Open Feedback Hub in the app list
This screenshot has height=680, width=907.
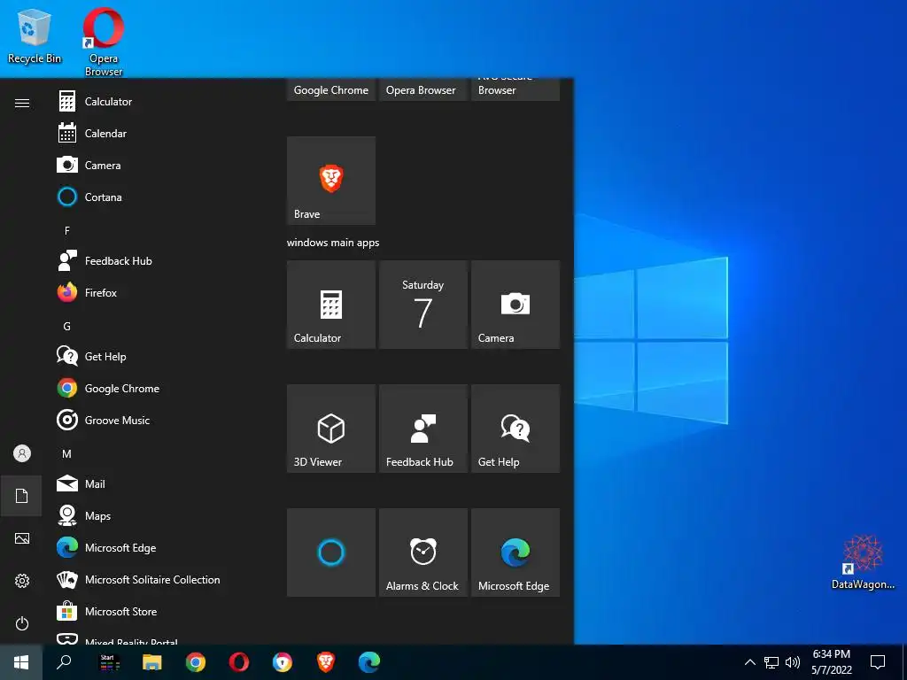coord(162,261)
